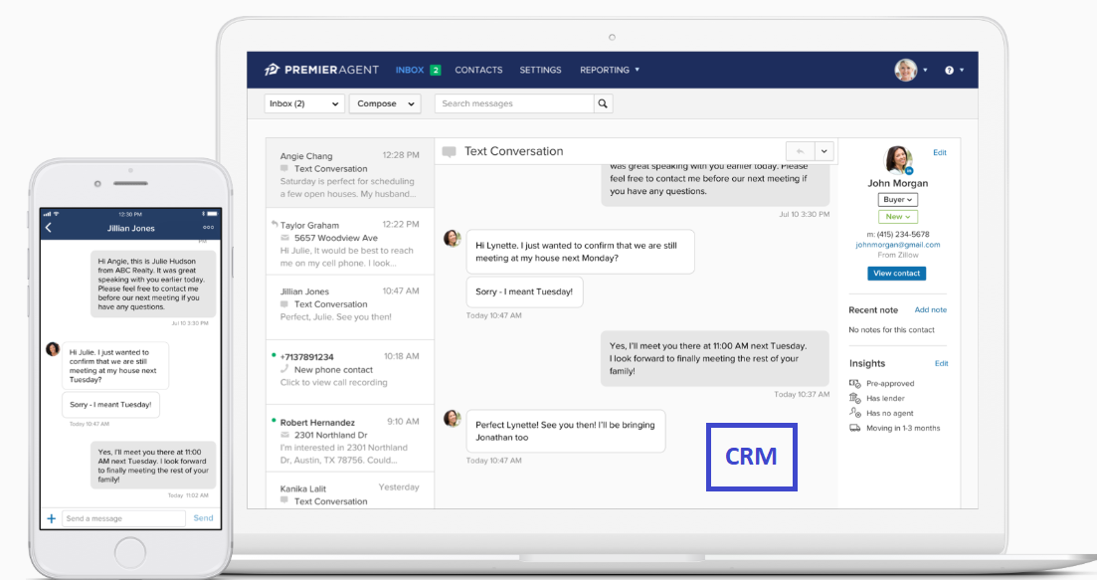The height and width of the screenshot is (580, 1097).
Task: Click the replied arrow on Taylor Graham row
Action: (x=274, y=224)
